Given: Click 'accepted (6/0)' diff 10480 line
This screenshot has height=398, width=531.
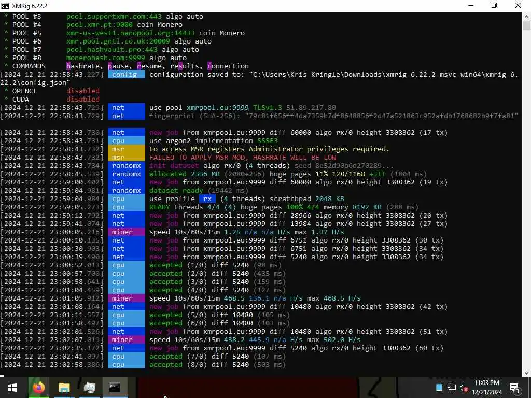Looking at the screenshot, I should 219,323.
